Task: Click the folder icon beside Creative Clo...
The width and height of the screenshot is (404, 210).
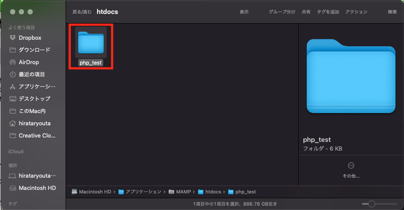Action: pyautogui.click(x=12, y=136)
